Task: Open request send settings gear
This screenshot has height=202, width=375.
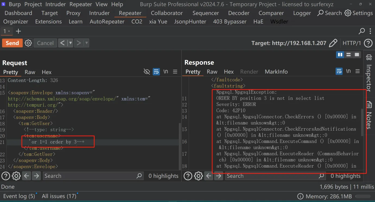Action: tap(28, 43)
